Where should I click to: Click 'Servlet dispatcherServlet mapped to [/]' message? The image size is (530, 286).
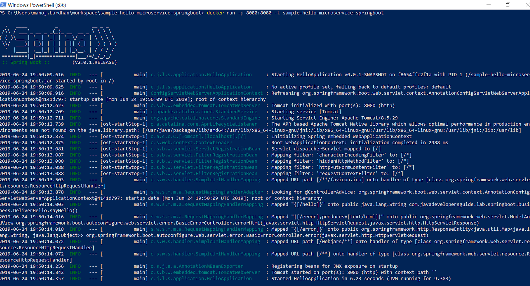pyautogui.click(x=326, y=149)
